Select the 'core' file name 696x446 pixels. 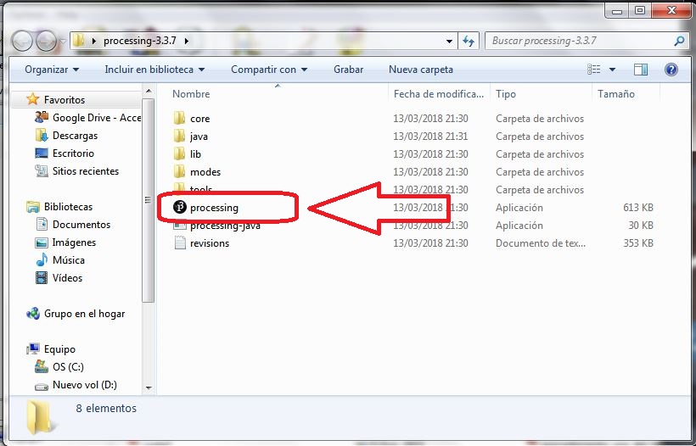pos(199,119)
